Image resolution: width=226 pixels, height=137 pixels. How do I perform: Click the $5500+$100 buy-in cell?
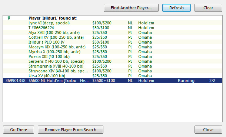click(x=104, y=81)
